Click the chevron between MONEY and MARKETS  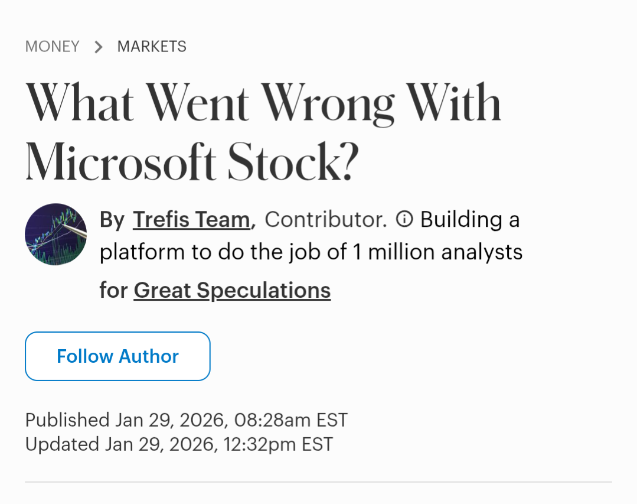pos(99,47)
